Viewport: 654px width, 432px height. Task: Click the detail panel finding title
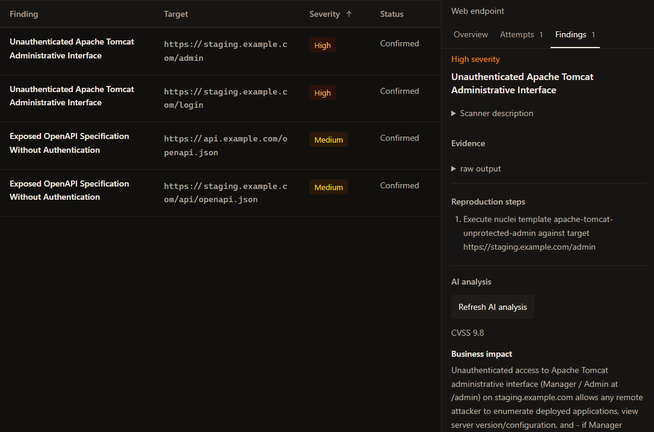point(522,84)
